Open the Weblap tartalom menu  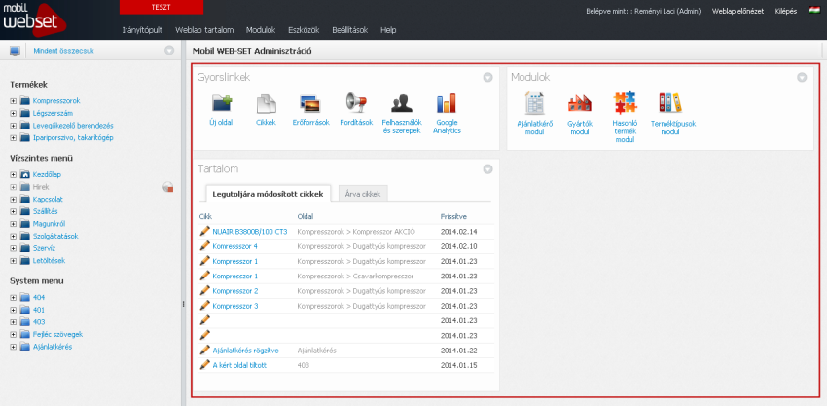point(204,30)
